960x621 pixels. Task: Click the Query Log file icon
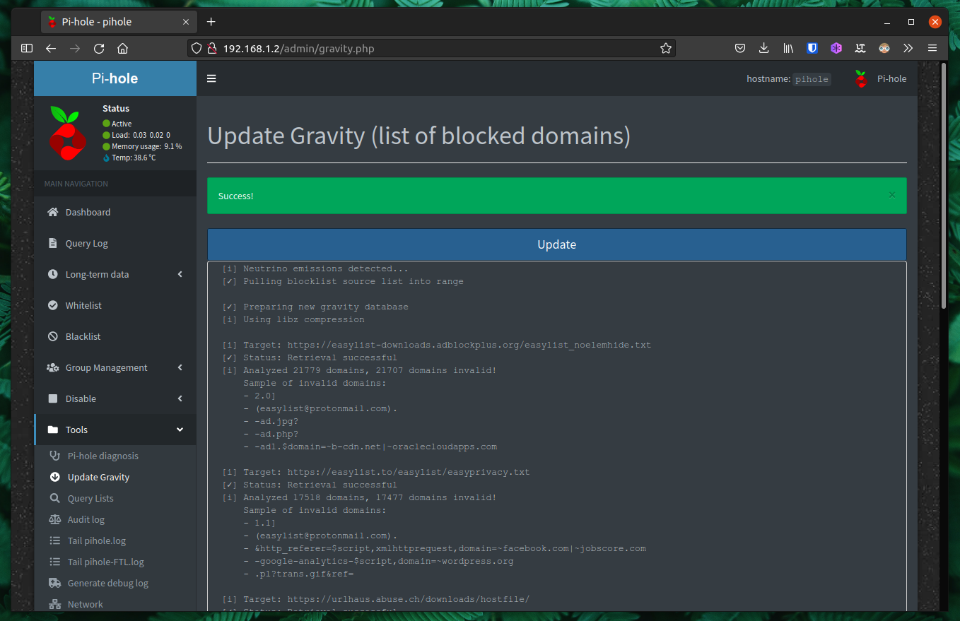pyautogui.click(x=53, y=243)
